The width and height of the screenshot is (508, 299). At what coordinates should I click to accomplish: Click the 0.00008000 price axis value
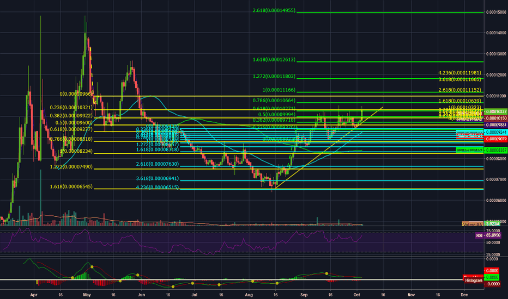click(x=496, y=159)
